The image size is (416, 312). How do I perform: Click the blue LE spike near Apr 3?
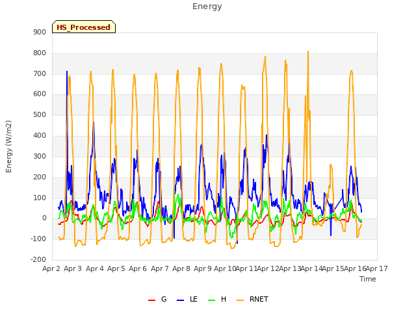67,72
